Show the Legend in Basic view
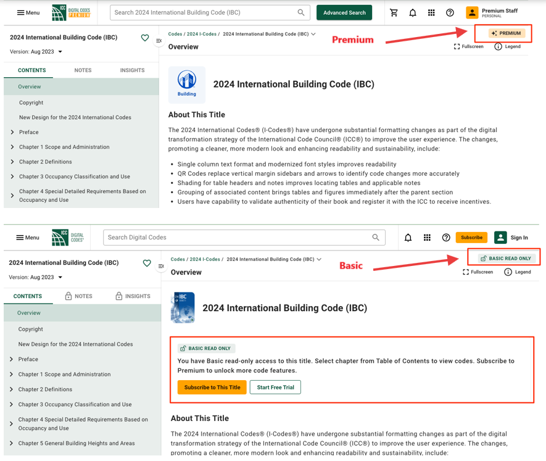 point(518,272)
